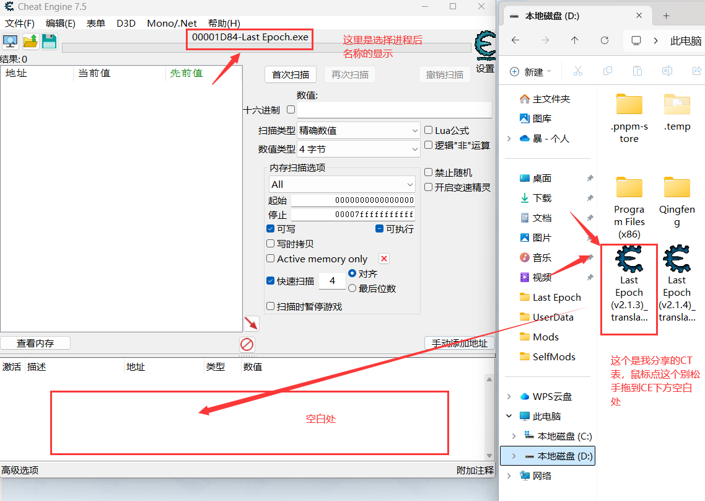The image size is (705, 501).
Task: Click the 数值 input field
Action: (394, 110)
